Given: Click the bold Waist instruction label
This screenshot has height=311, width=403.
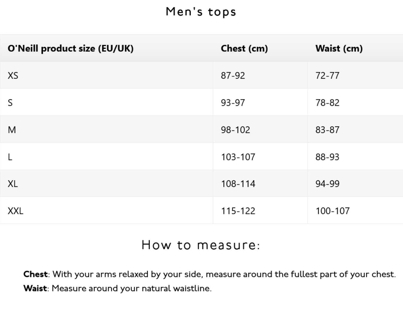Looking at the screenshot, I should coord(35,288).
